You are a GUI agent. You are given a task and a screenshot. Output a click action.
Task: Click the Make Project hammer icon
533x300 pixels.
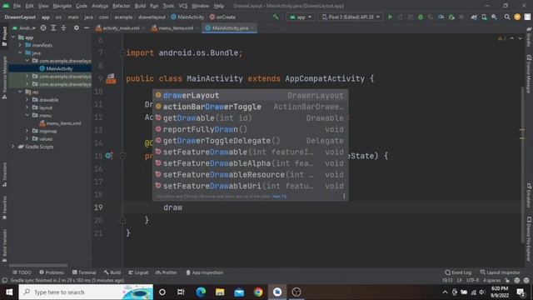coord(276,17)
